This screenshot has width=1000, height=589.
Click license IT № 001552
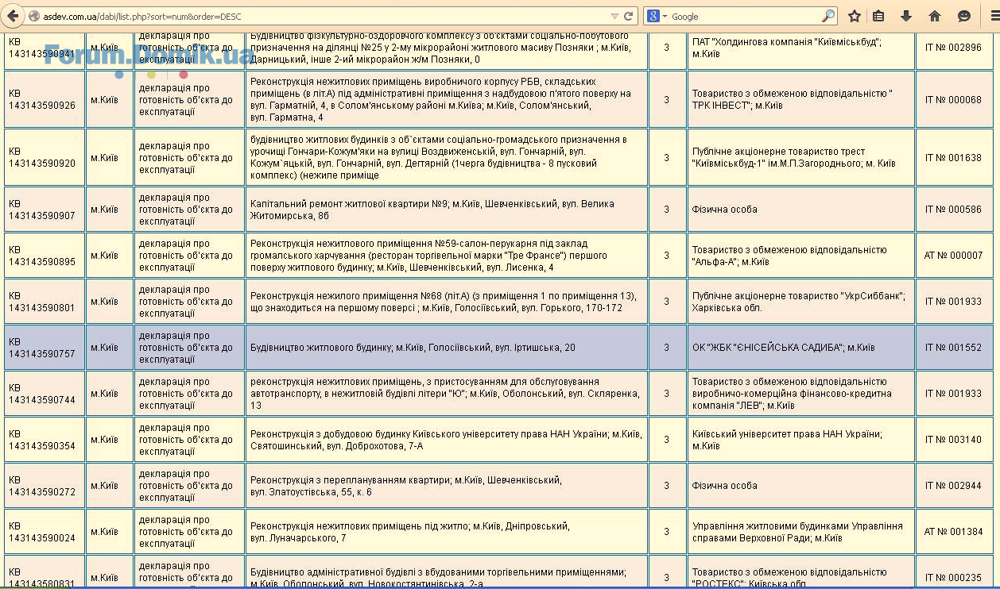[953, 348]
